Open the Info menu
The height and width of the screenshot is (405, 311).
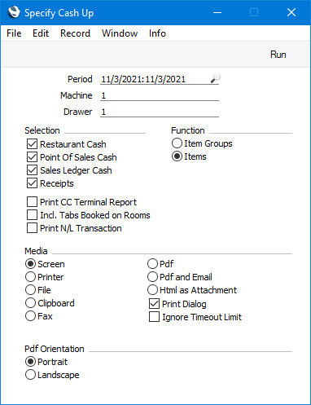[x=157, y=33]
